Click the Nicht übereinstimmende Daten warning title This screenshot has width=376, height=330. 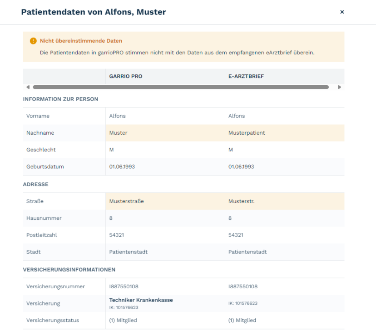pyautogui.click(x=81, y=41)
